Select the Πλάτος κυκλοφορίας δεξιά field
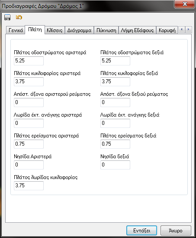 pyautogui.click(x=115, y=82)
